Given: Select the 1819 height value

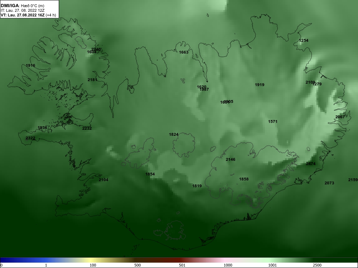Looking at the screenshot, I should pyautogui.click(x=197, y=186).
